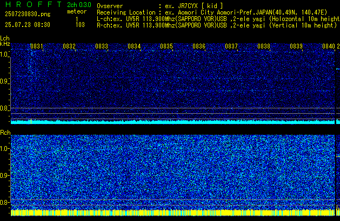
Task: Click the 0832 time marker
Action: click(69, 46)
